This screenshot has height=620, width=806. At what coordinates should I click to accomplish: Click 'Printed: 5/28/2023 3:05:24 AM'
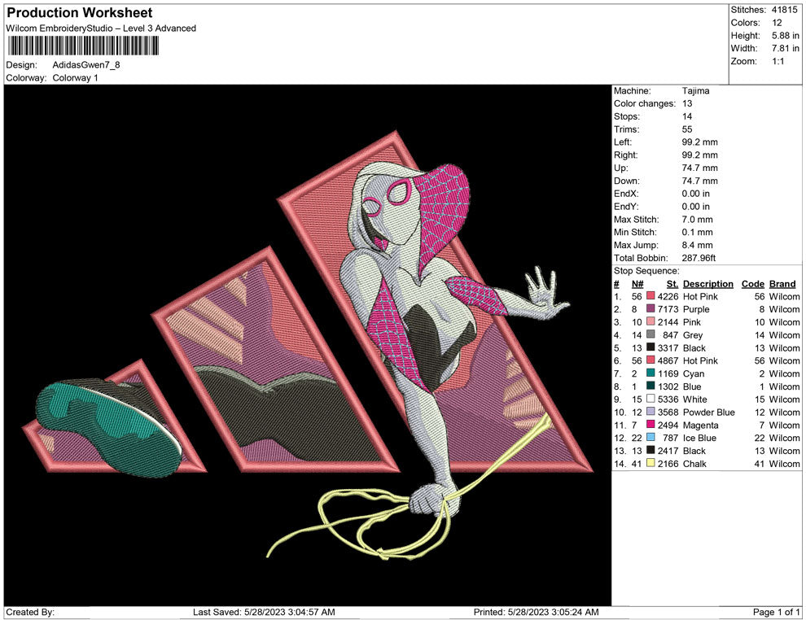point(537,612)
